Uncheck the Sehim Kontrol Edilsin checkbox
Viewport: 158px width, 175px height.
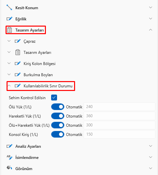click(54, 98)
